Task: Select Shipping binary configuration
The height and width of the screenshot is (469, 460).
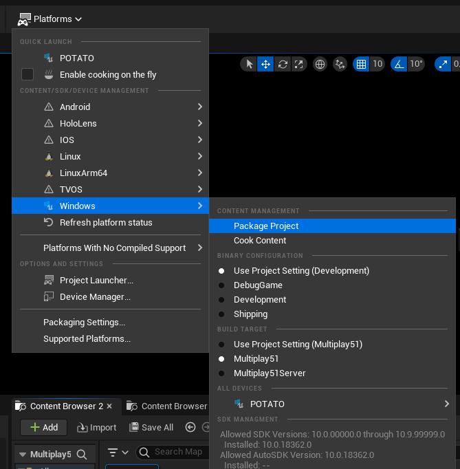Action: click(250, 314)
